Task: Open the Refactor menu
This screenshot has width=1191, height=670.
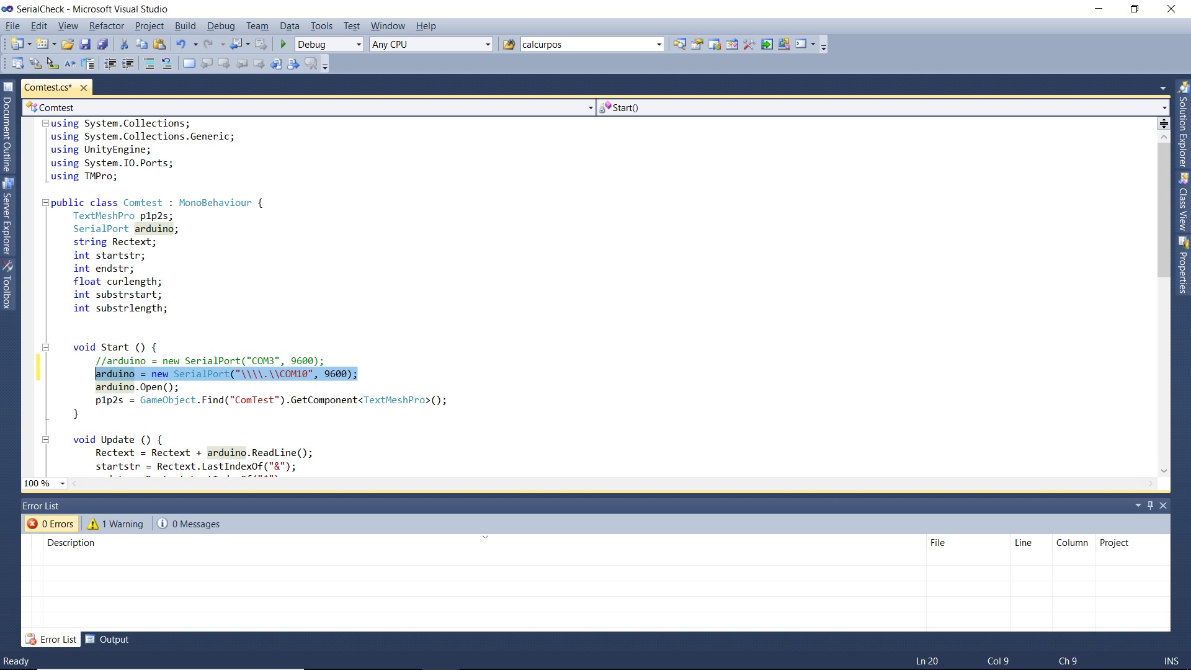Action: pyautogui.click(x=107, y=25)
